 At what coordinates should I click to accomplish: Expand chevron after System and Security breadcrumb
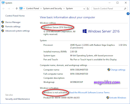coord(64,8)
